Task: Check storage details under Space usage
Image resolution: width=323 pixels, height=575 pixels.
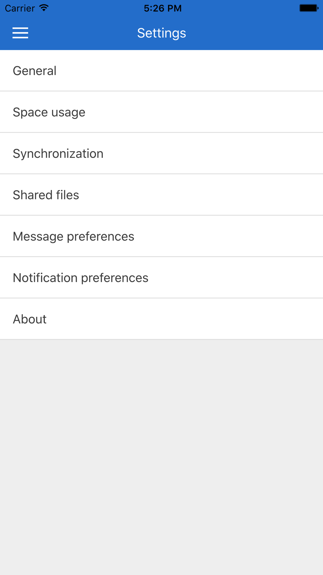Action: pyautogui.click(x=161, y=112)
